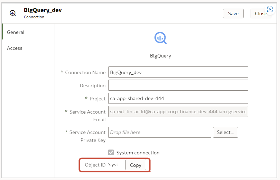This screenshot has width=280, height=180.
Task: Click the Service Account Private Key label
Action: point(87,136)
